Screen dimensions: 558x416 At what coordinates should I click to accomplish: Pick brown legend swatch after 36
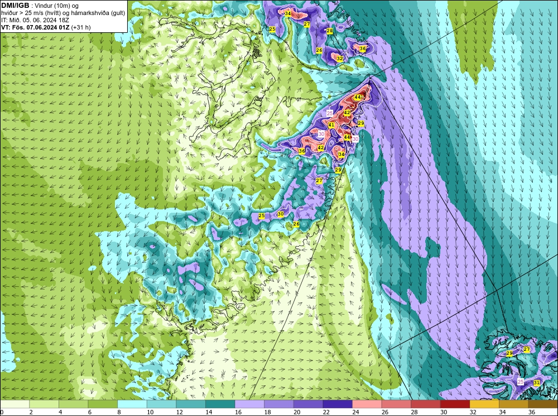tap(543, 404)
